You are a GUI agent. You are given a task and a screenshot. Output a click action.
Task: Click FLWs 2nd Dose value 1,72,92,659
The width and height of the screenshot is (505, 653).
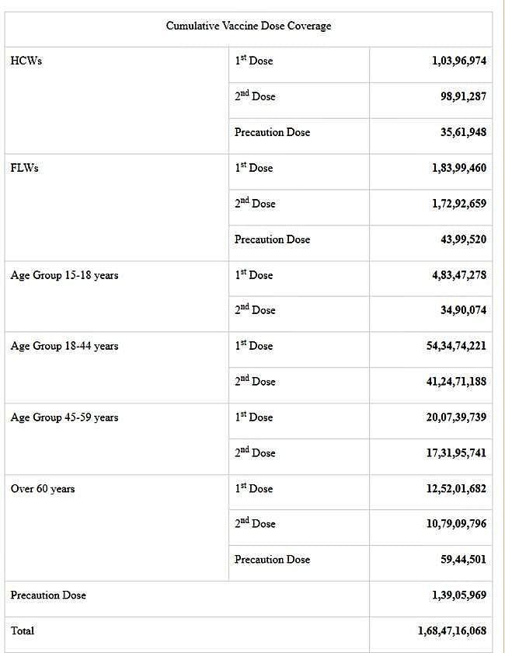pyautogui.click(x=458, y=204)
